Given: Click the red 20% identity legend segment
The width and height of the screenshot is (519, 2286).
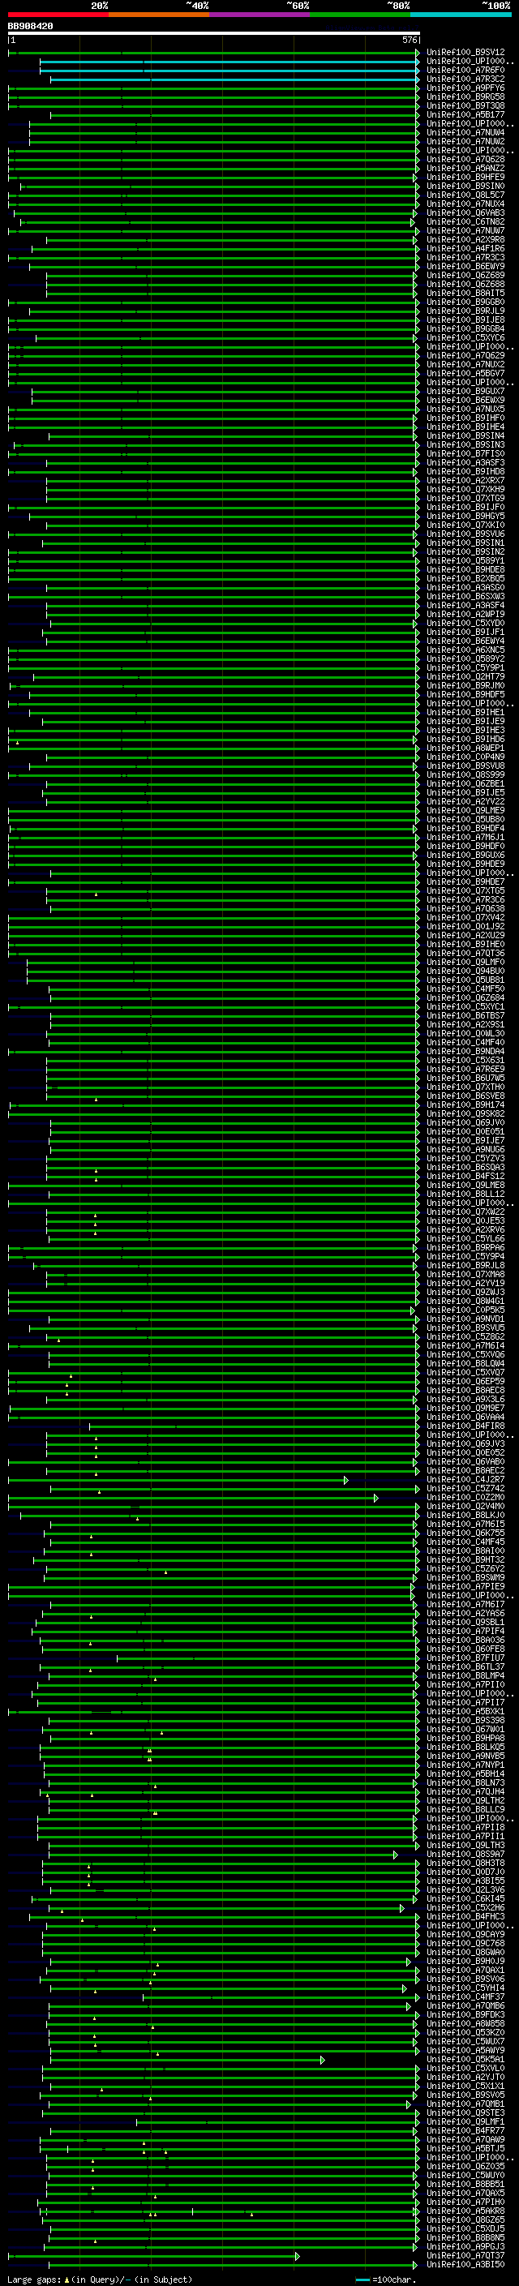Looking at the screenshot, I should pos(58,15).
